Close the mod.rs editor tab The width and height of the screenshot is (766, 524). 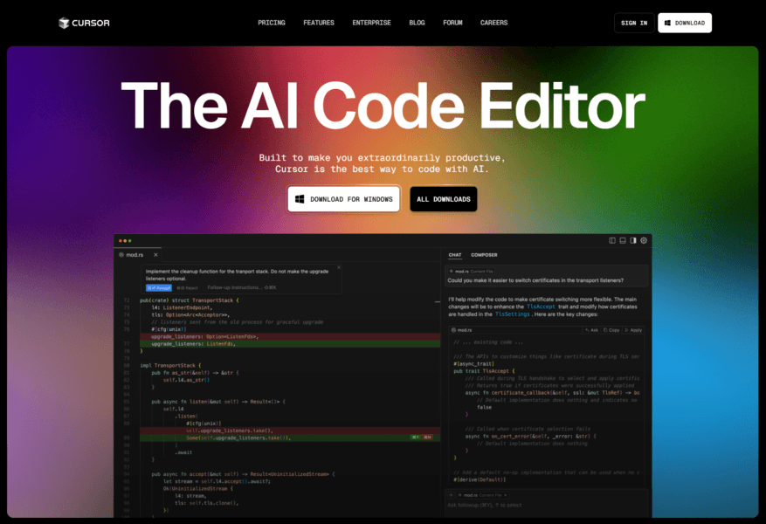click(x=155, y=255)
